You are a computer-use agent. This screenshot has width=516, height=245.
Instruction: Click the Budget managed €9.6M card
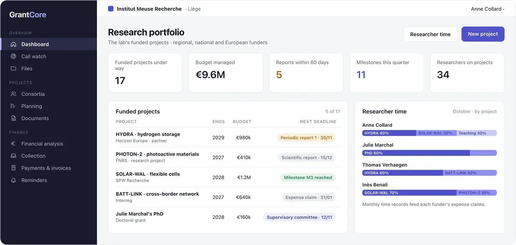[226, 73]
